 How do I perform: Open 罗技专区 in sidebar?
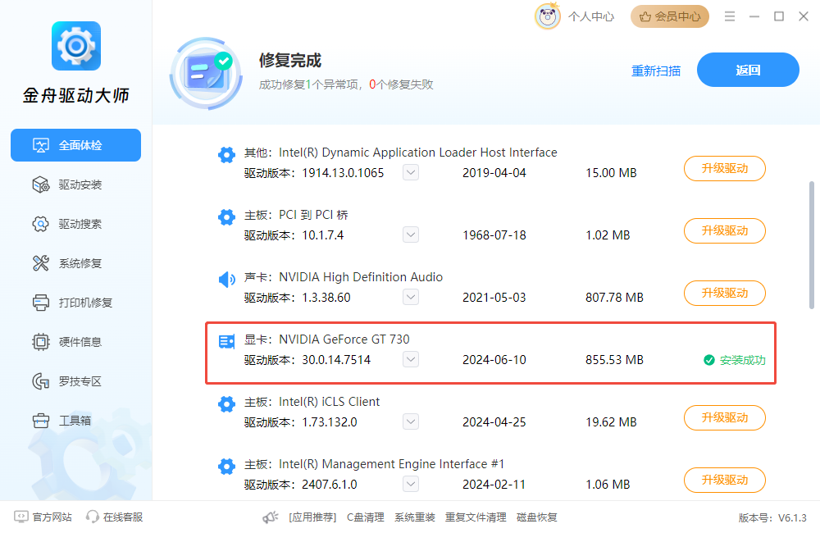click(75, 381)
